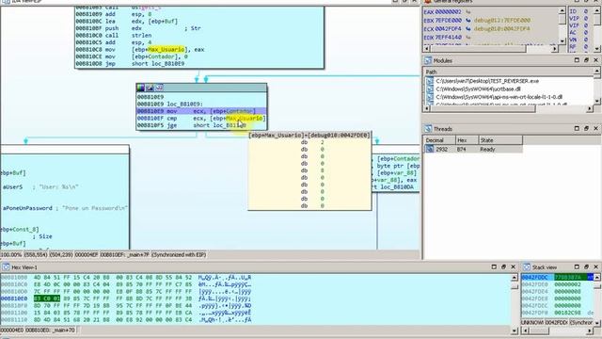Click the registers list scroll-up arrow
Image resolution: width=602 pixels, height=339 pixels.
[x=562, y=10]
